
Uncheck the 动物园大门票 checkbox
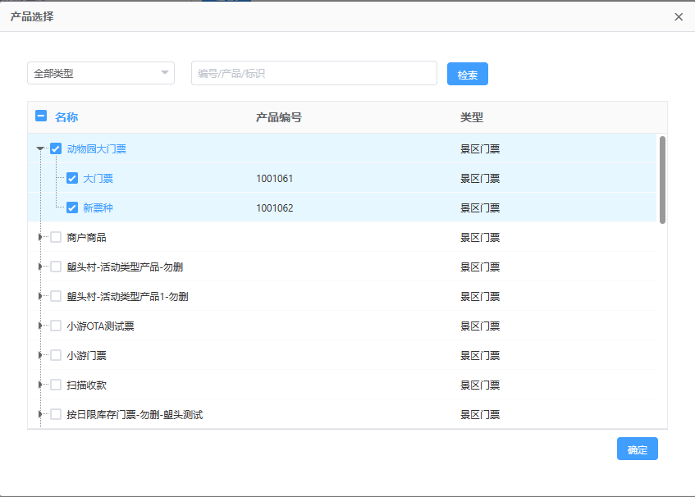[x=56, y=149]
